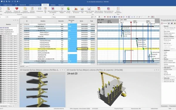Click the blue play forward arrow

117,17
